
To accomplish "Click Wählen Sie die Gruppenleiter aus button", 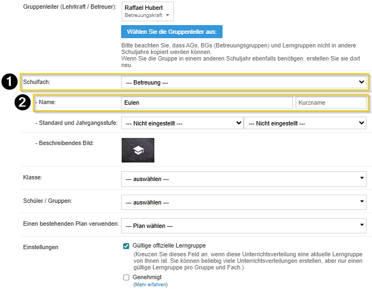I will point(172,31).
